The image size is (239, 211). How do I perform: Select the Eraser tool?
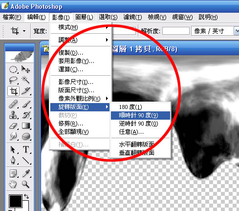pyautogui.click(x=13, y=126)
